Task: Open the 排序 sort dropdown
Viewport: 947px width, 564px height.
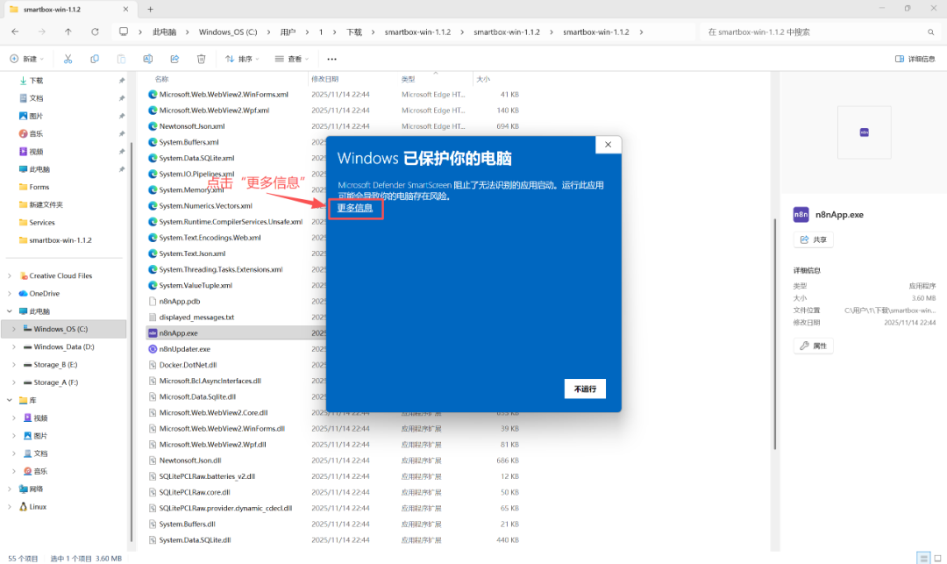Action: click(x=242, y=59)
